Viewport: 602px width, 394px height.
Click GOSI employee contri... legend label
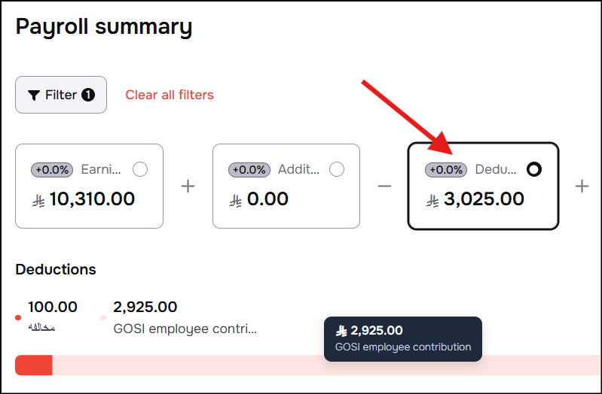(185, 329)
